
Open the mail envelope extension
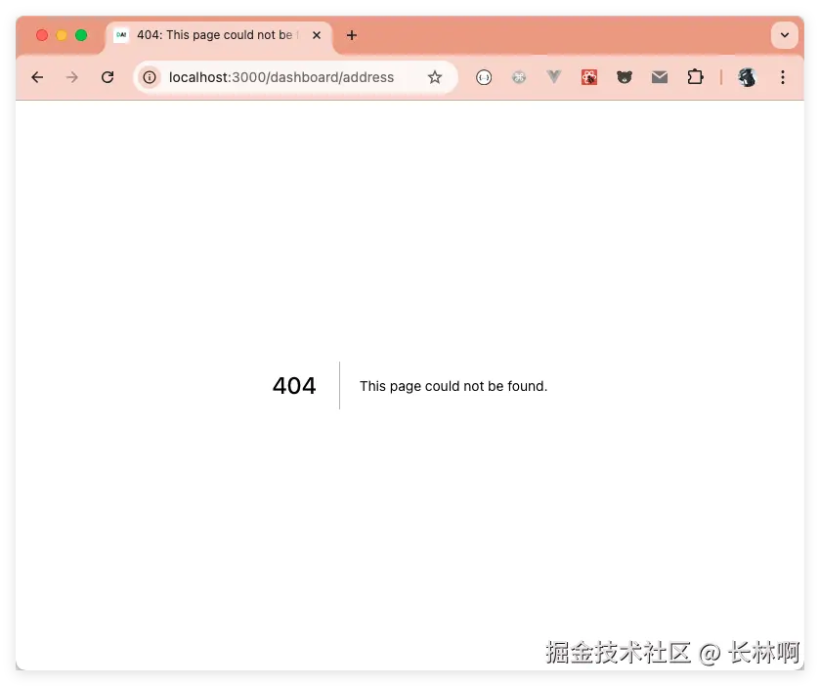(x=660, y=77)
